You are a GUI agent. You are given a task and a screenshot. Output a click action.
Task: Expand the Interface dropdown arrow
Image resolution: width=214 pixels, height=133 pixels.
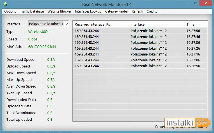[x=67, y=24]
